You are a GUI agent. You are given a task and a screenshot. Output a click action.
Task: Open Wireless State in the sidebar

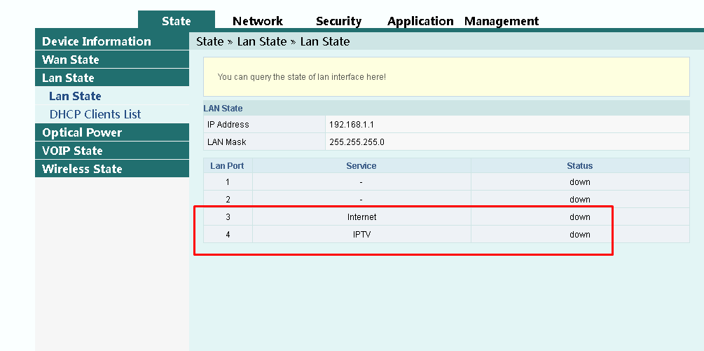point(82,169)
